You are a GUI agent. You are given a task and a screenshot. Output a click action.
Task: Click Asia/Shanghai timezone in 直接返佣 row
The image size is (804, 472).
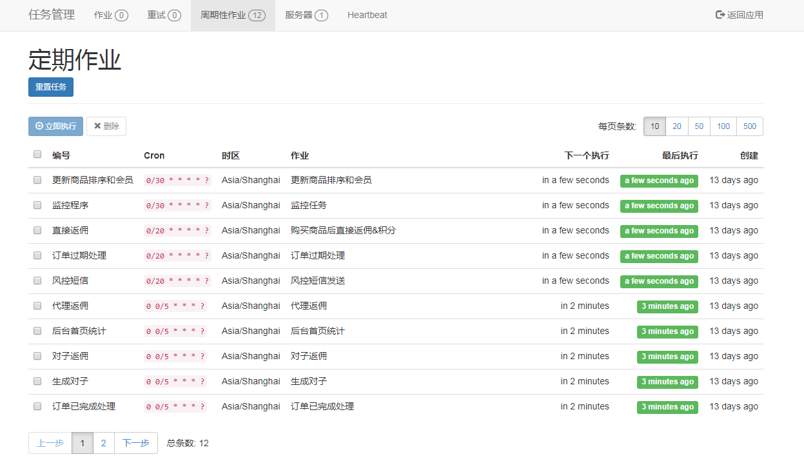pyautogui.click(x=251, y=230)
